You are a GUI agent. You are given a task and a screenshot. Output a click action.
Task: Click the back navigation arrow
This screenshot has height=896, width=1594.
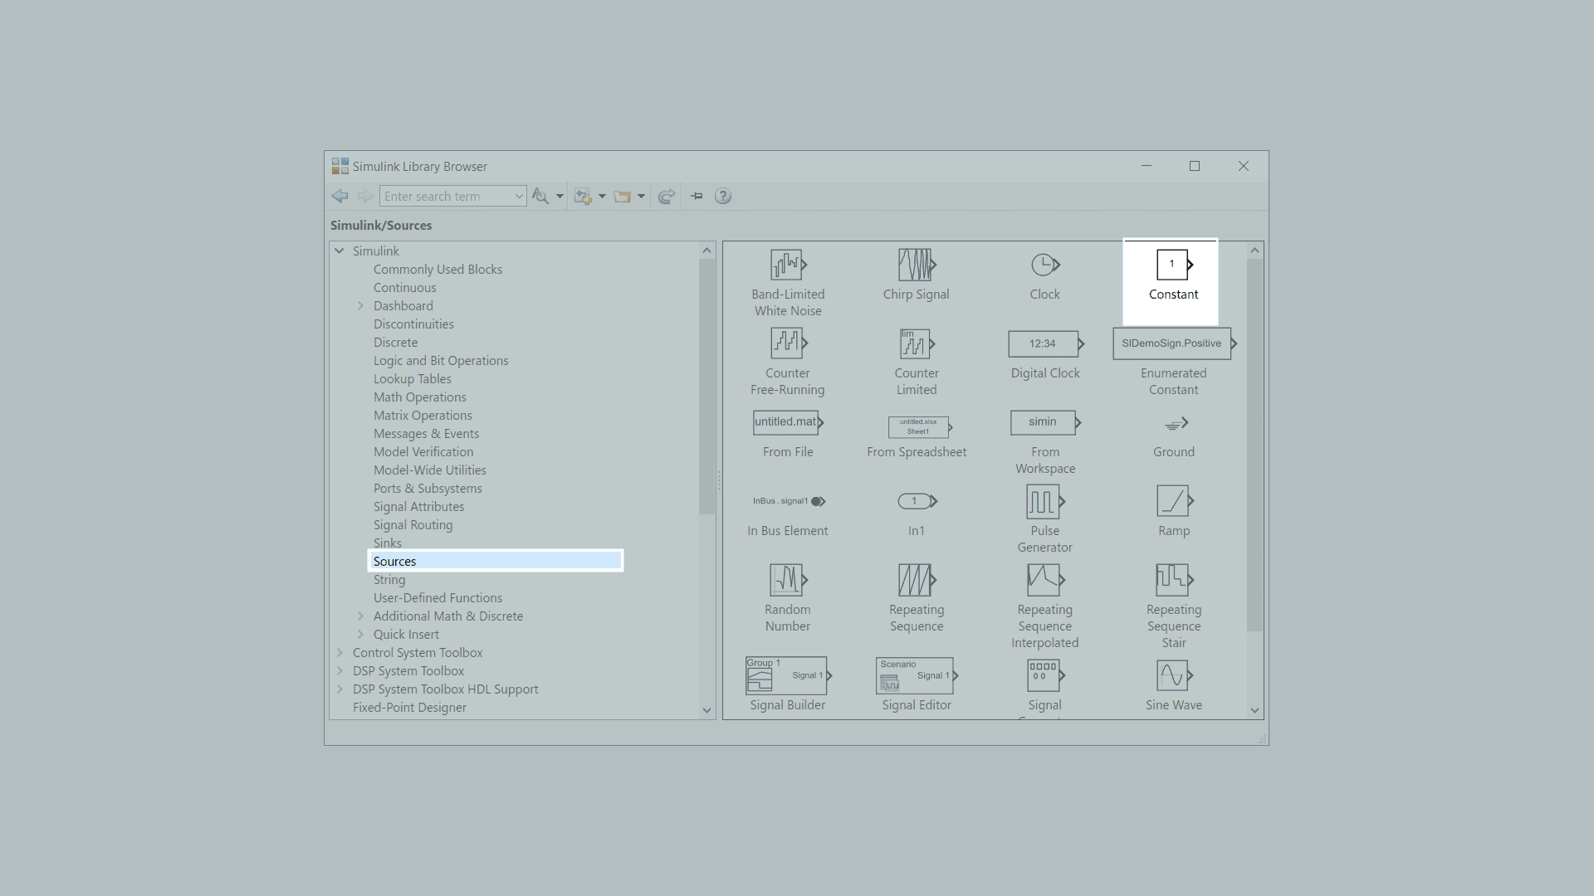click(x=340, y=197)
